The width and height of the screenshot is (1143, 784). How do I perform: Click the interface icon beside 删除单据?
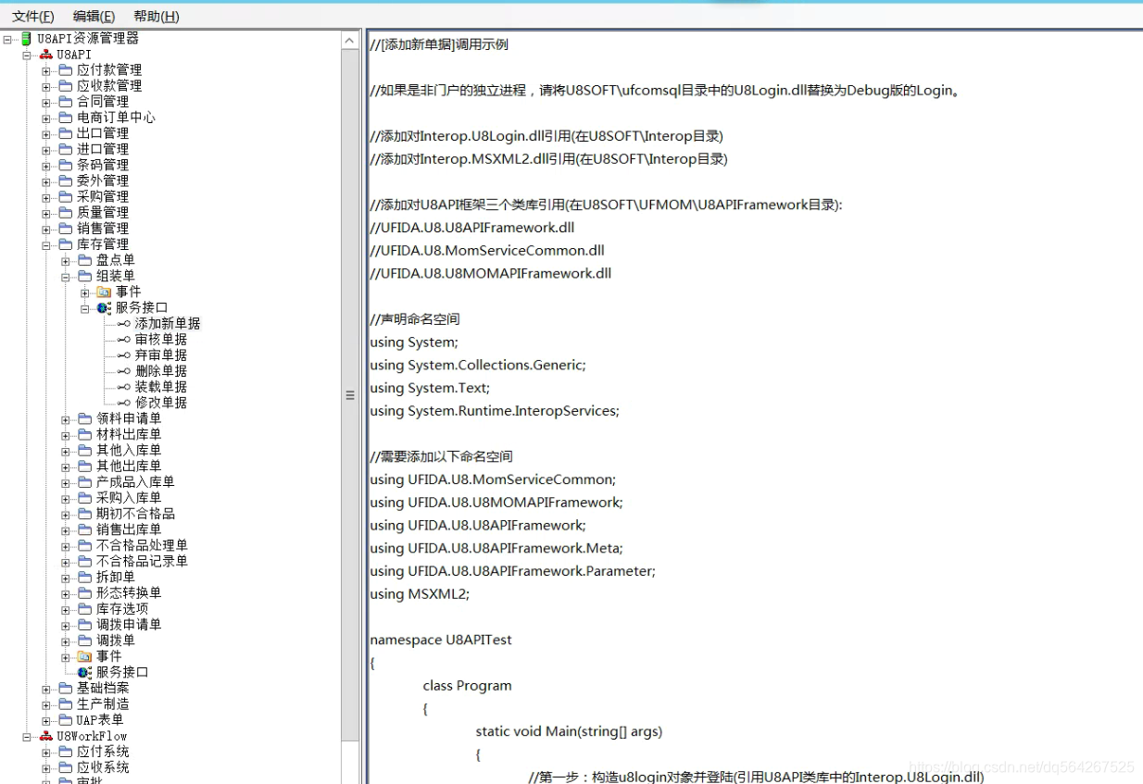pyautogui.click(x=124, y=371)
